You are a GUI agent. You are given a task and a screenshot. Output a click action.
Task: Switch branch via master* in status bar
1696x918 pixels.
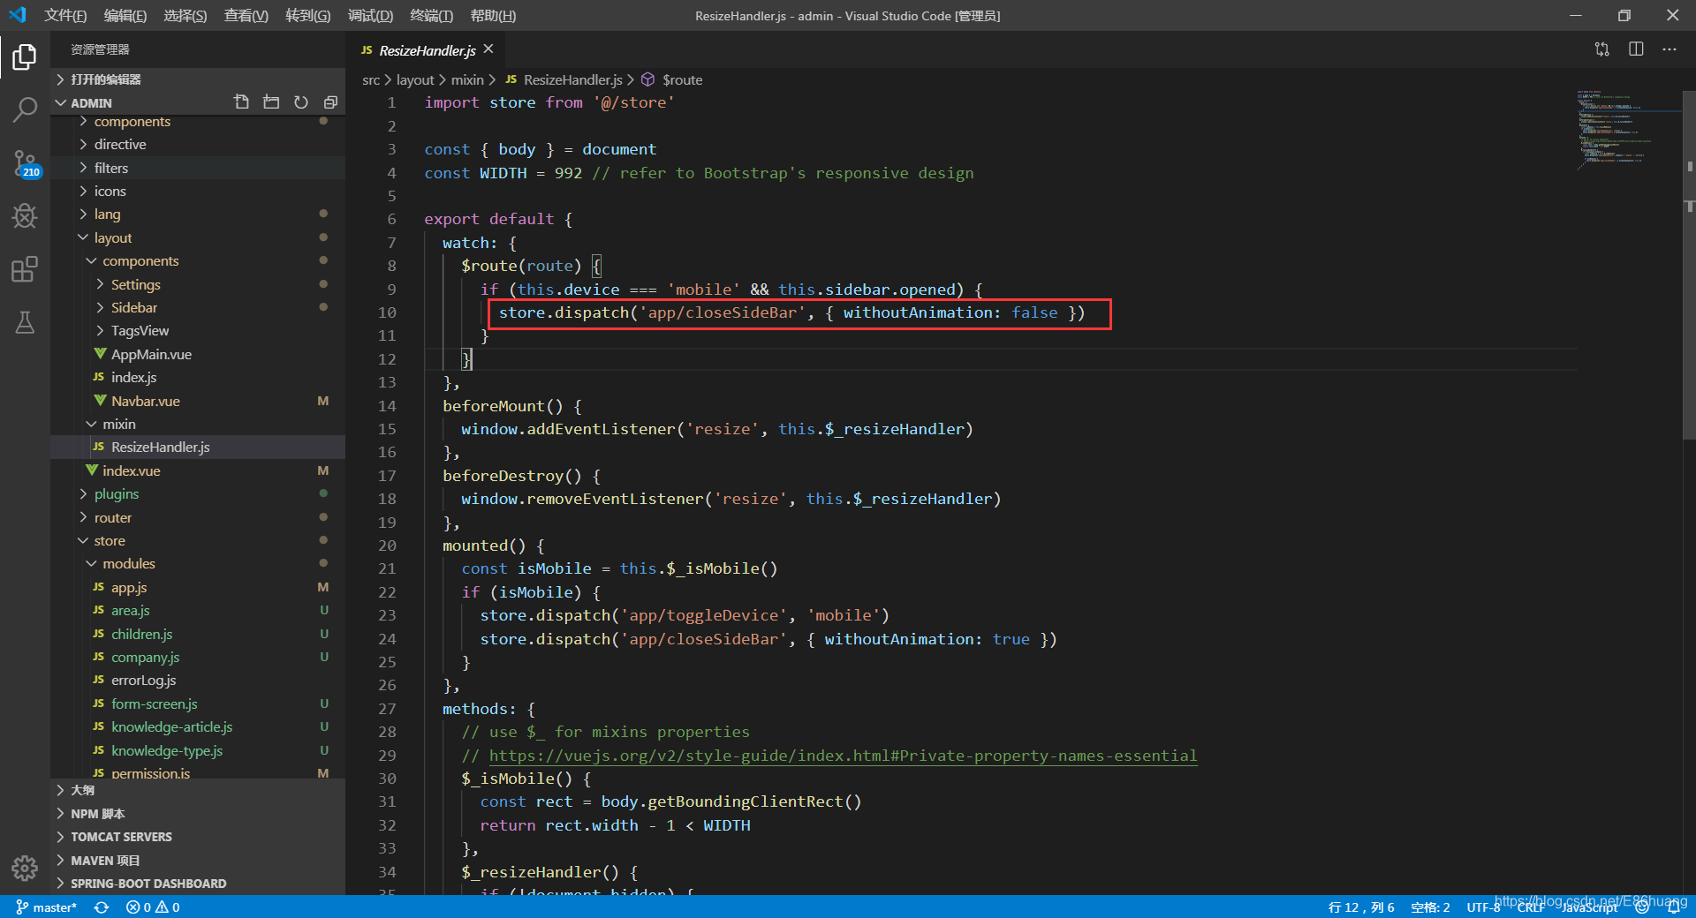click(47, 907)
